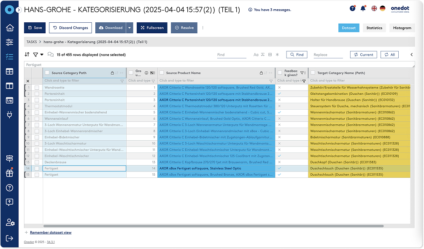The width and height of the screenshot is (424, 249).
Task: Select row checkbox for Wanneneinlauf
Action: point(37,118)
